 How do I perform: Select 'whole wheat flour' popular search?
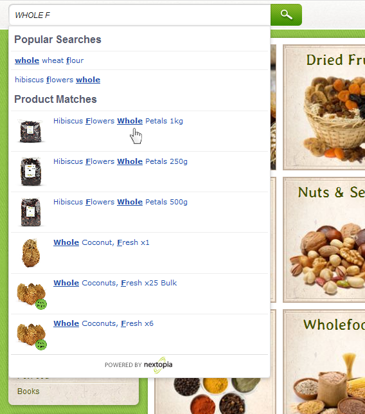click(x=49, y=60)
